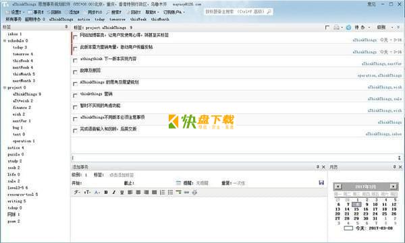Viewport: 405px width, 243px height.
Task: Open the font color picker in the editor
Action: tap(97, 193)
